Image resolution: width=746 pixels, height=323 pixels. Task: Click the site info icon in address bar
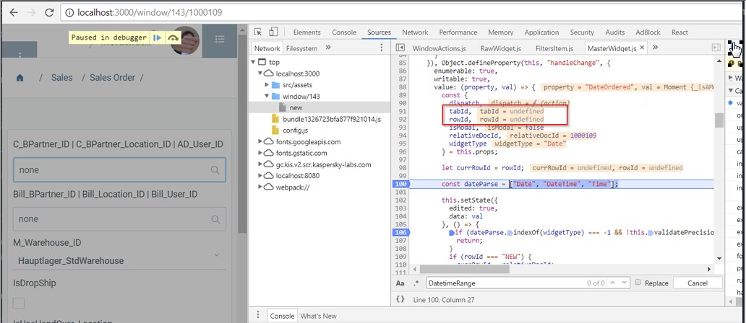click(69, 13)
